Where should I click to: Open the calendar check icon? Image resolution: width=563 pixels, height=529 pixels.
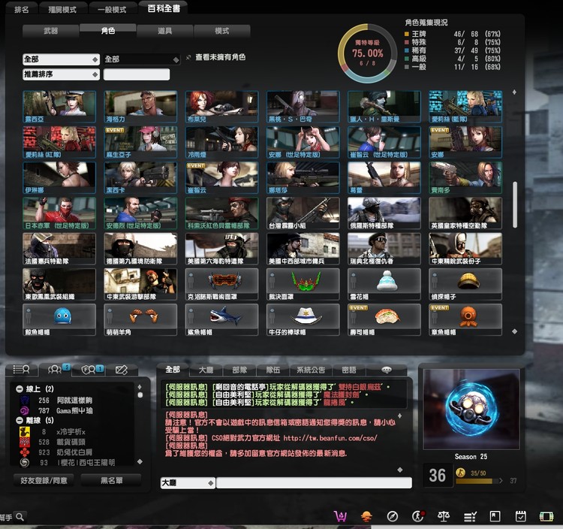click(520, 516)
